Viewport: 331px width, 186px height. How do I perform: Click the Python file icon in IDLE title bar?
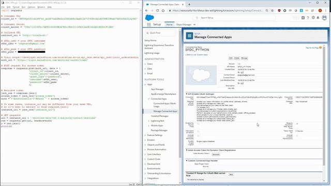tap(3, 3)
